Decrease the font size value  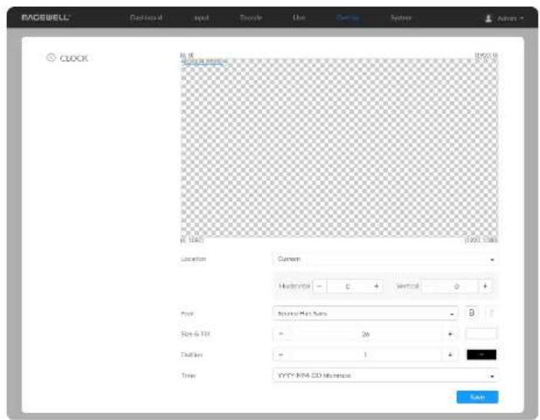click(281, 334)
